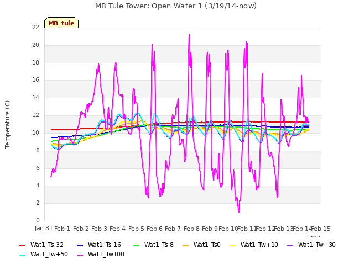This screenshot has width=354, height=265.
Task: Click the Feb 9 x-axis tick label
Action: (210, 229)
